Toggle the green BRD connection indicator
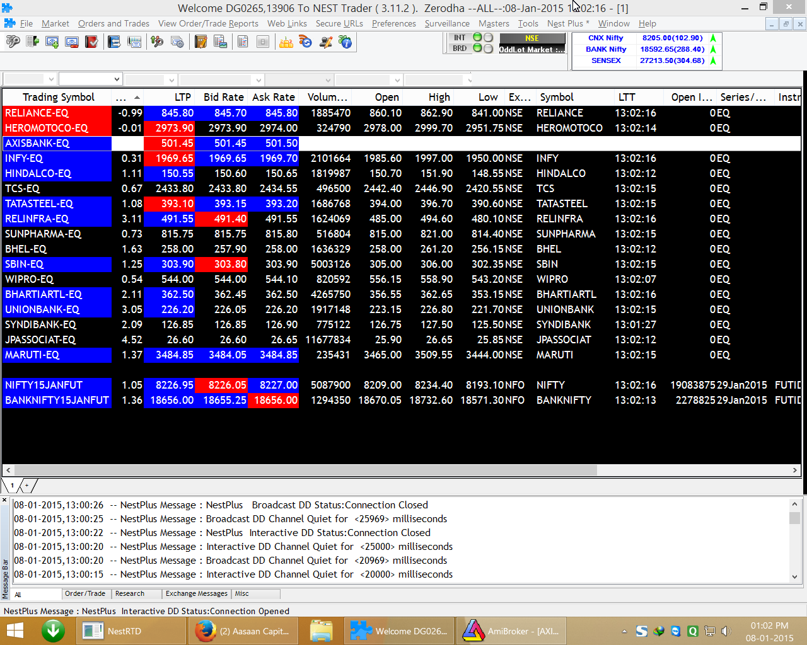Viewport: 807px width, 645px height. pyautogui.click(x=477, y=49)
